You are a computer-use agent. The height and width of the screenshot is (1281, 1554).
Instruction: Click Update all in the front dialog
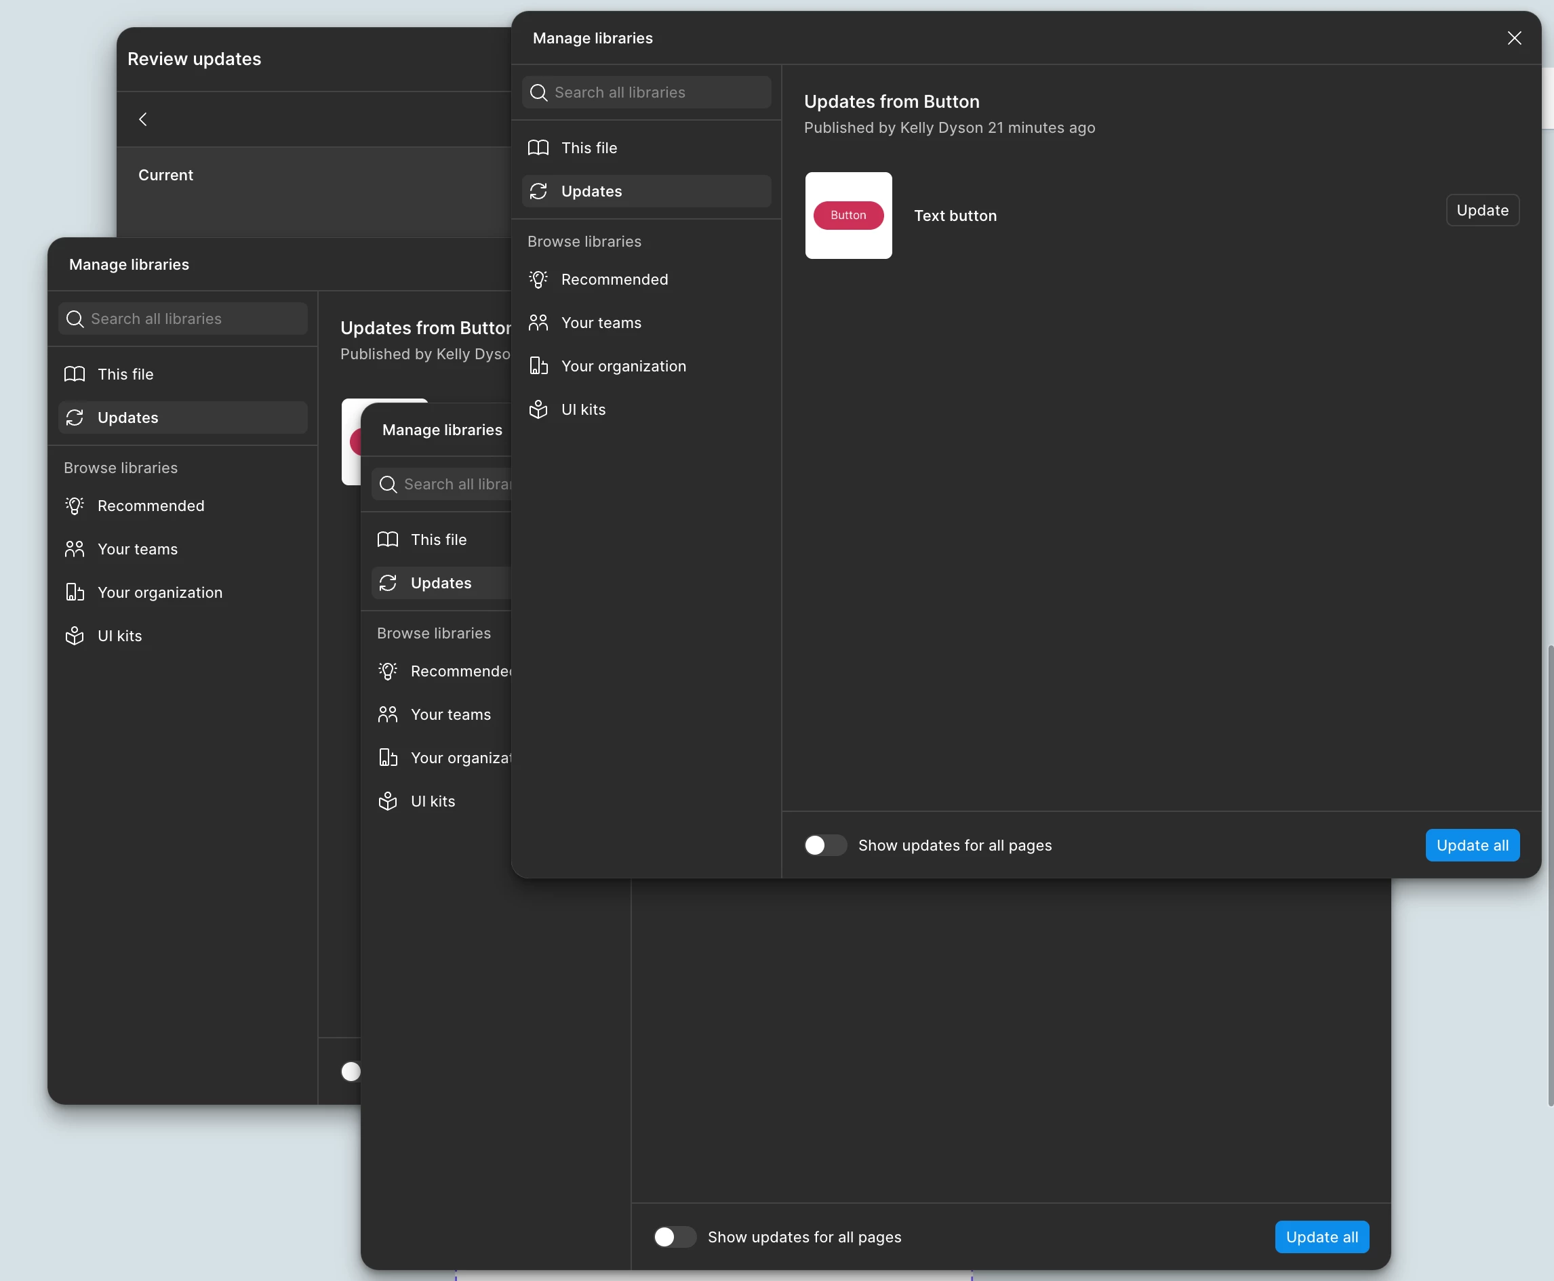pyautogui.click(x=1471, y=845)
